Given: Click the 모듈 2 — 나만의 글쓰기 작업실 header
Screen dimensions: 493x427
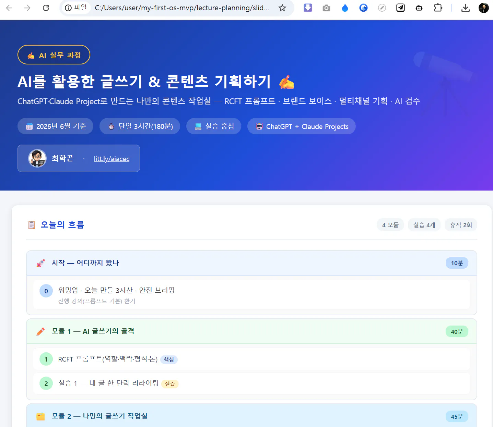Looking at the screenshot, I should point(251,416).
